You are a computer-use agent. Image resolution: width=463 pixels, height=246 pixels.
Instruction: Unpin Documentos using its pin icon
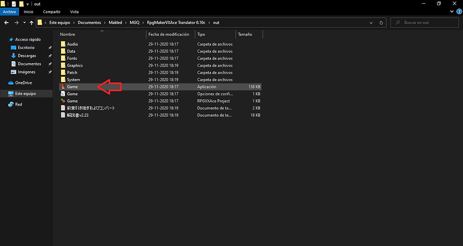(50, 64)
